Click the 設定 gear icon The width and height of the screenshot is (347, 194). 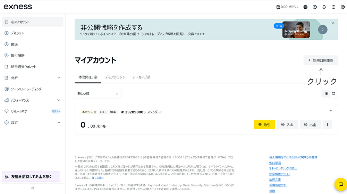click(x=7, y=122)
